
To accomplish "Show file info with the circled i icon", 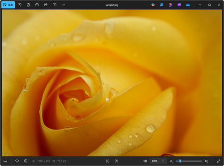I will 26,161.
